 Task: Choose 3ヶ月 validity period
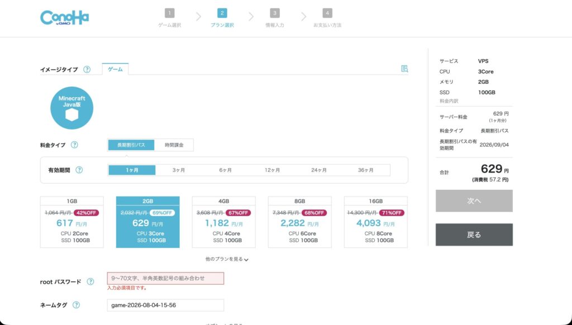[x=179, y=170]
